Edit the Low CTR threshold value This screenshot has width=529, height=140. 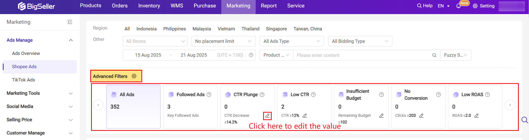click(305, 115)
